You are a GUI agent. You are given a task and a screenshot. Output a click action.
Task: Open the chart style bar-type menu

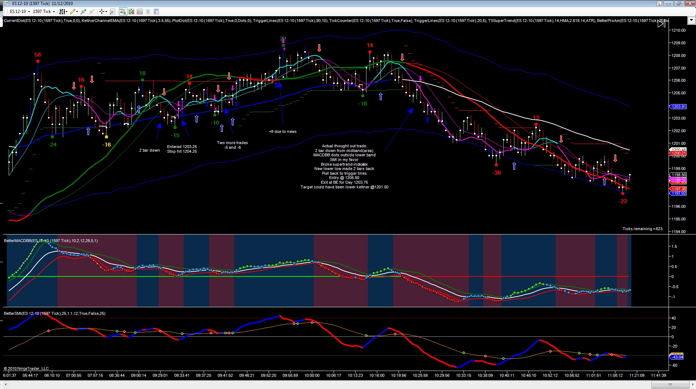(64, 12)
